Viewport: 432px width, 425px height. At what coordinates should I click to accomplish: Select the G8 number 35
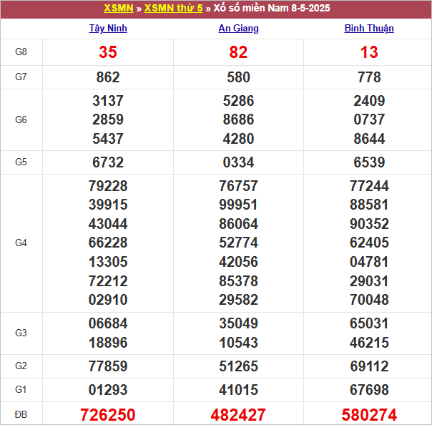[108, 52]
